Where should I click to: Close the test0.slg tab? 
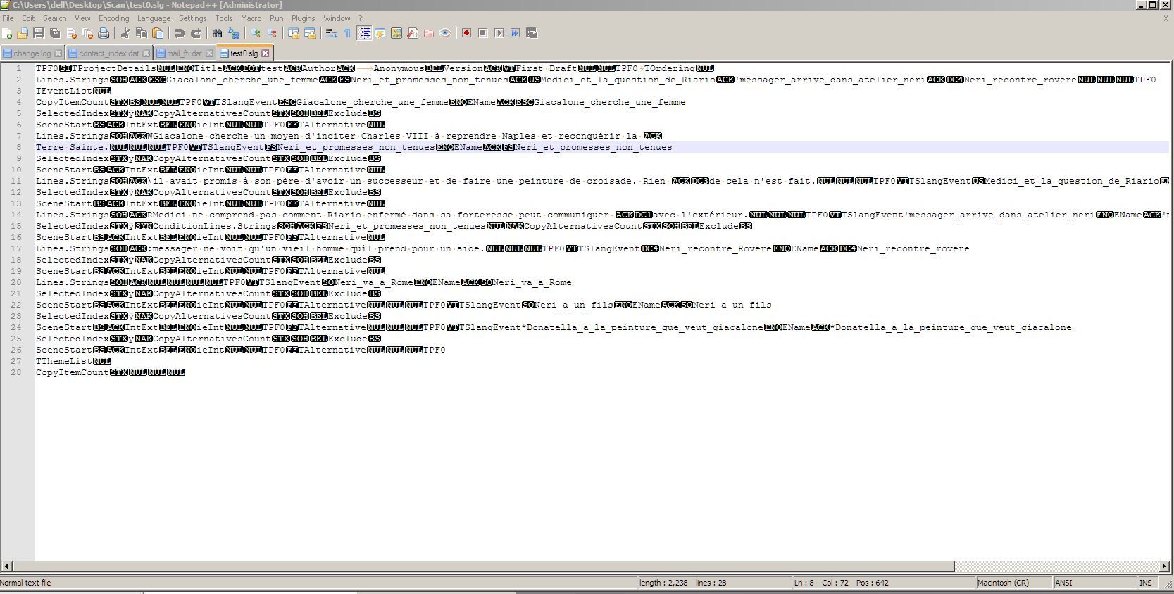266,53
